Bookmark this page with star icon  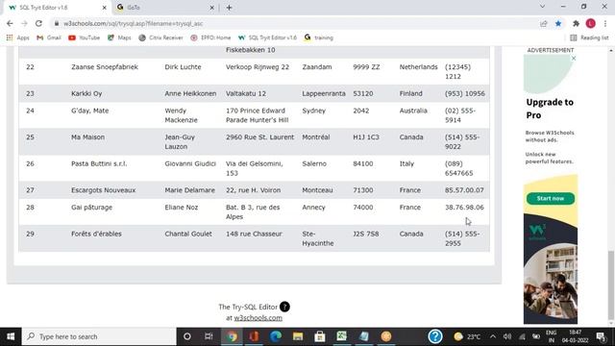(x=558, y=23)
